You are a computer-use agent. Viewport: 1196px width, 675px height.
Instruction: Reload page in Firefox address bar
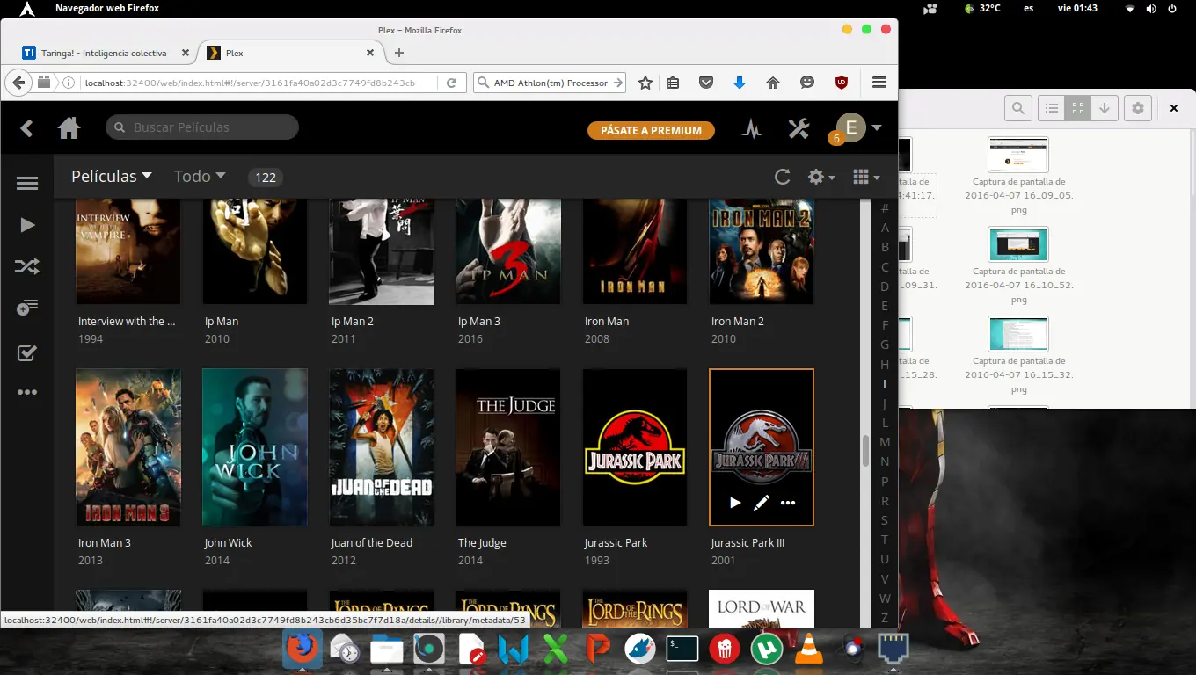tap(451, 83)
